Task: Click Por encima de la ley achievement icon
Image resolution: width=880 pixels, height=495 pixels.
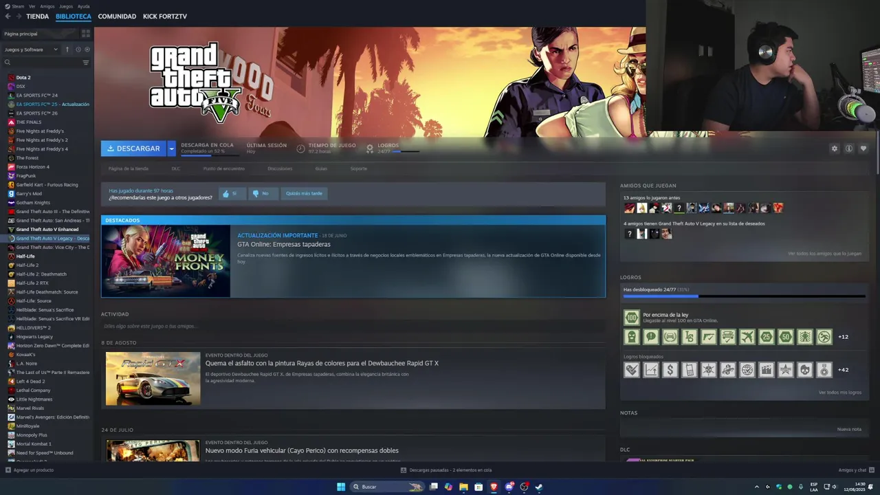Action: [631, 318]
